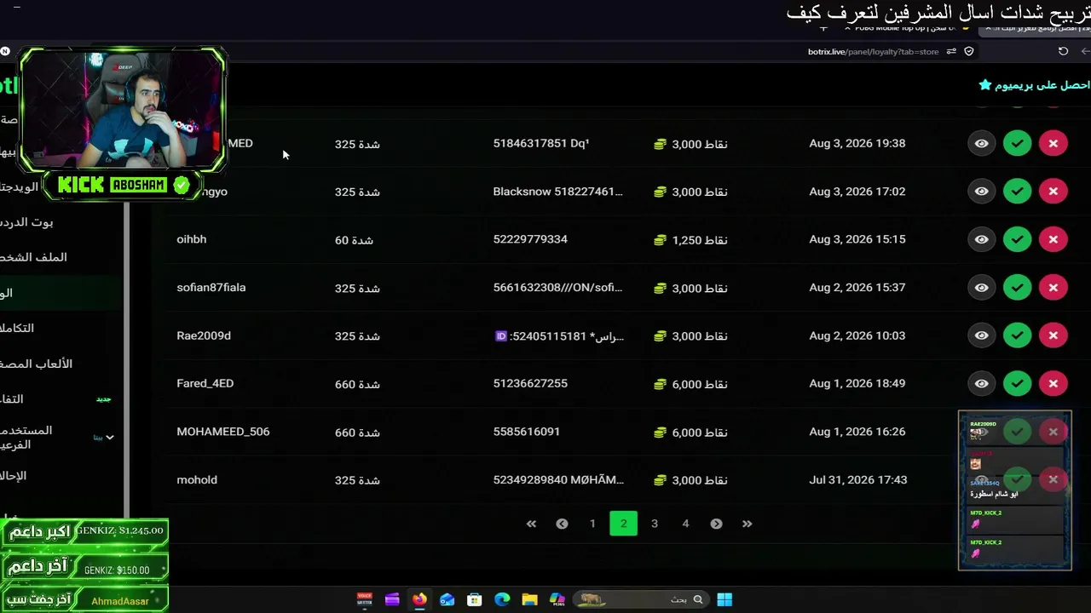The width and height of the screenshot is (1091, 613).
Task: Click the 1,250 points cost value
Action: (x=691, y=240)
